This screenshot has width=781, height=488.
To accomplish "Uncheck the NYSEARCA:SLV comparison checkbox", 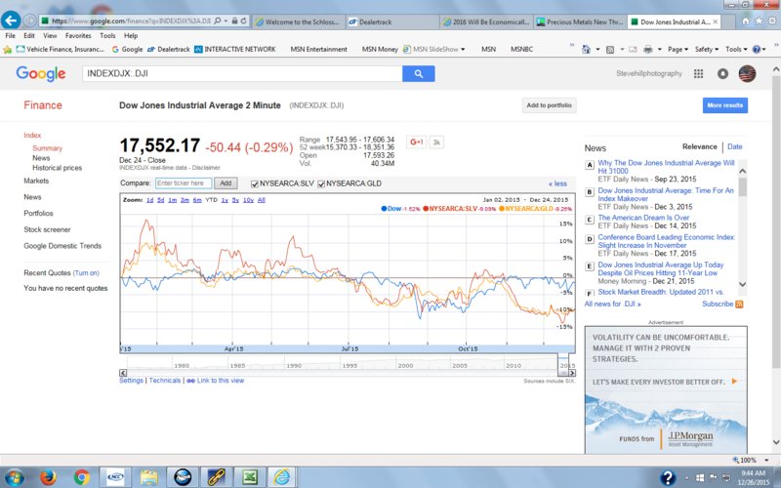I will click(x=255, y=183).
